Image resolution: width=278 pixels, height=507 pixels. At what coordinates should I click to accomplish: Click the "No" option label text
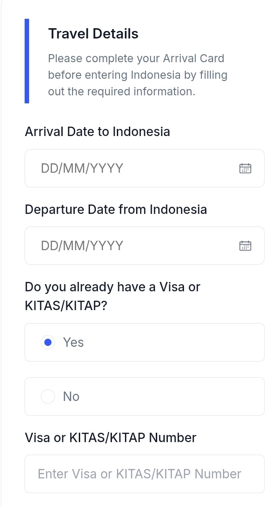point(71,396)
